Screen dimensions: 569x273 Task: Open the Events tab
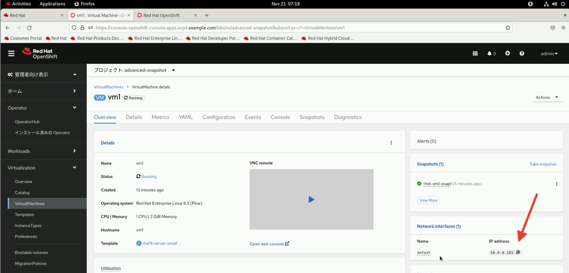253,117
